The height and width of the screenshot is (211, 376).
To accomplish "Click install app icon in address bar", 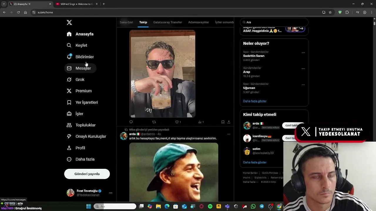I will click(324, 12).
